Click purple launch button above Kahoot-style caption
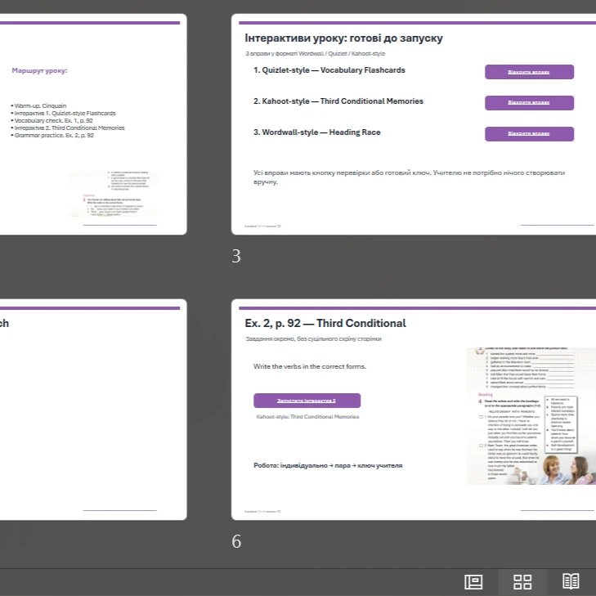 307,401
